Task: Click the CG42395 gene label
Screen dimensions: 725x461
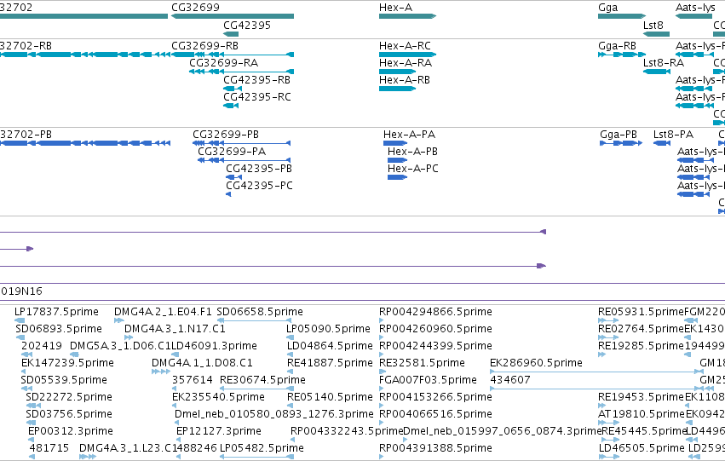Action: 247,26
